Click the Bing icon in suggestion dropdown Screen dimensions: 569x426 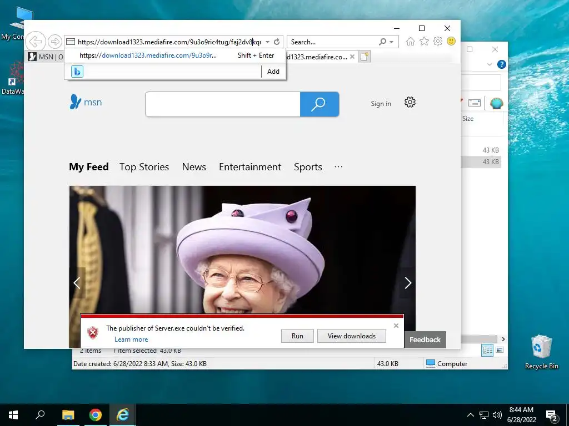click(77, 72)
